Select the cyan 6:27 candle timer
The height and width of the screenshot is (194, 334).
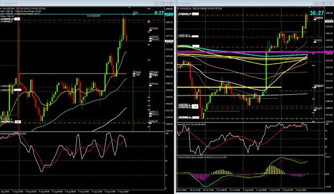pos(159,13)
